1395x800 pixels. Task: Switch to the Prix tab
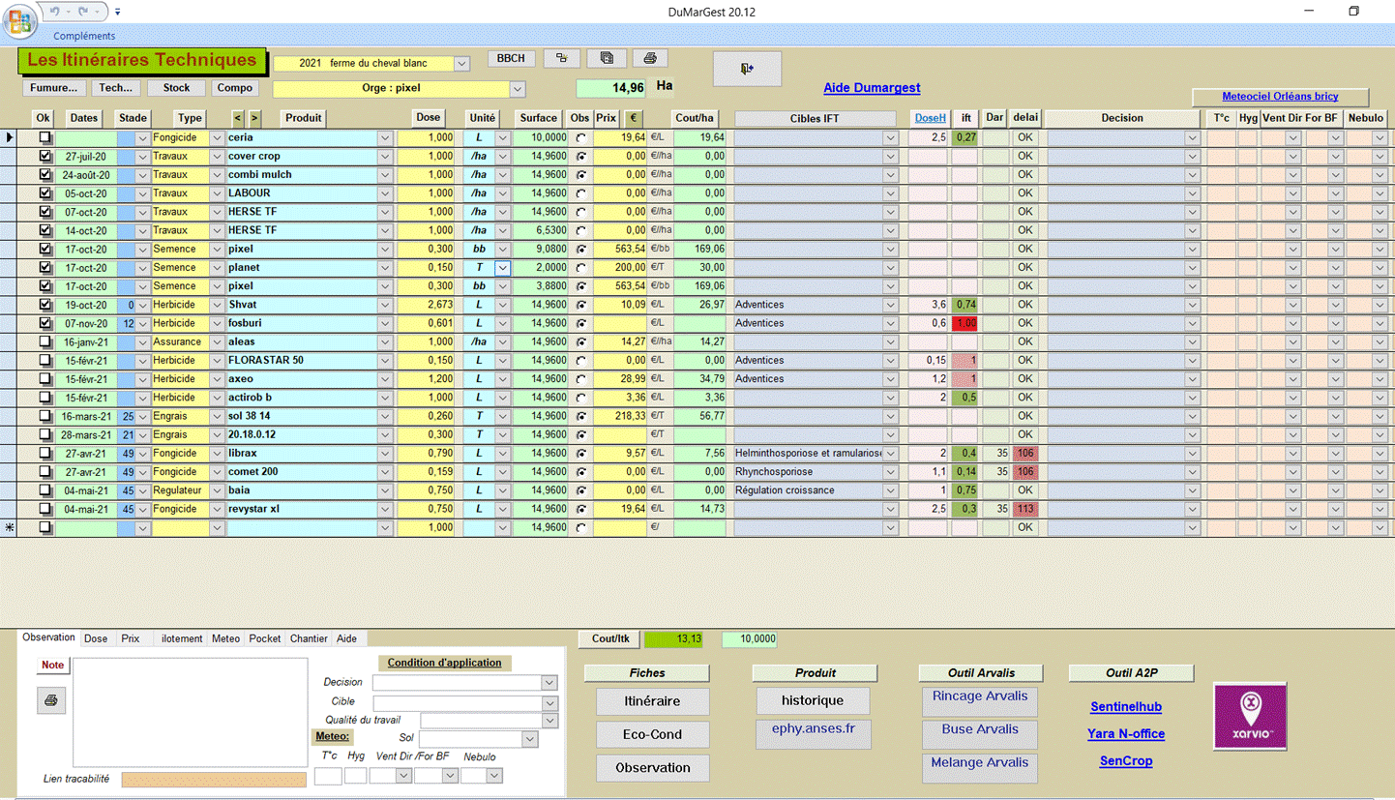tap(131, 638)
